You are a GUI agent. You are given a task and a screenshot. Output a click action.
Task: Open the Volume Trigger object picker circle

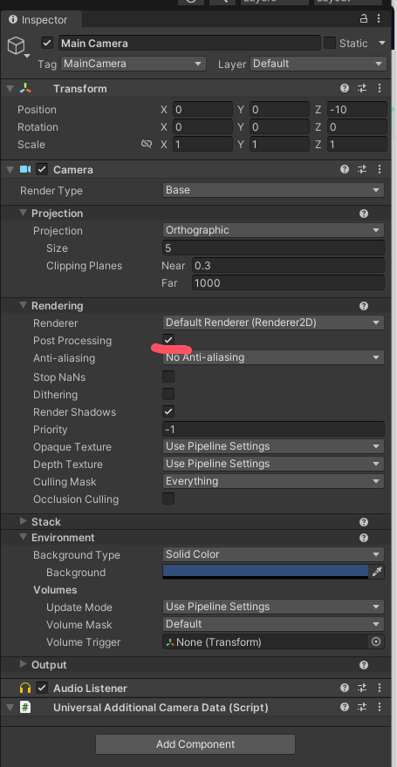[376, 641]
